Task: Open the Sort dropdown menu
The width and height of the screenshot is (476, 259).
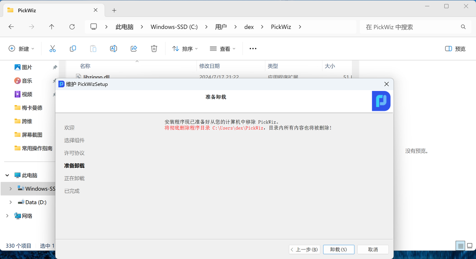Action: click(x=185, y=49)
